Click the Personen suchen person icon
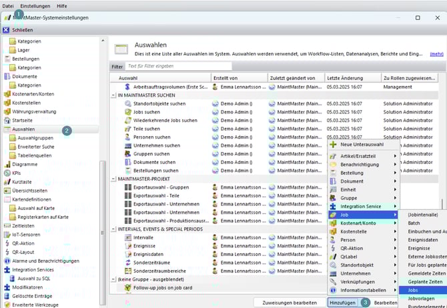Screen dimensions: 447x308 (128, 137)
